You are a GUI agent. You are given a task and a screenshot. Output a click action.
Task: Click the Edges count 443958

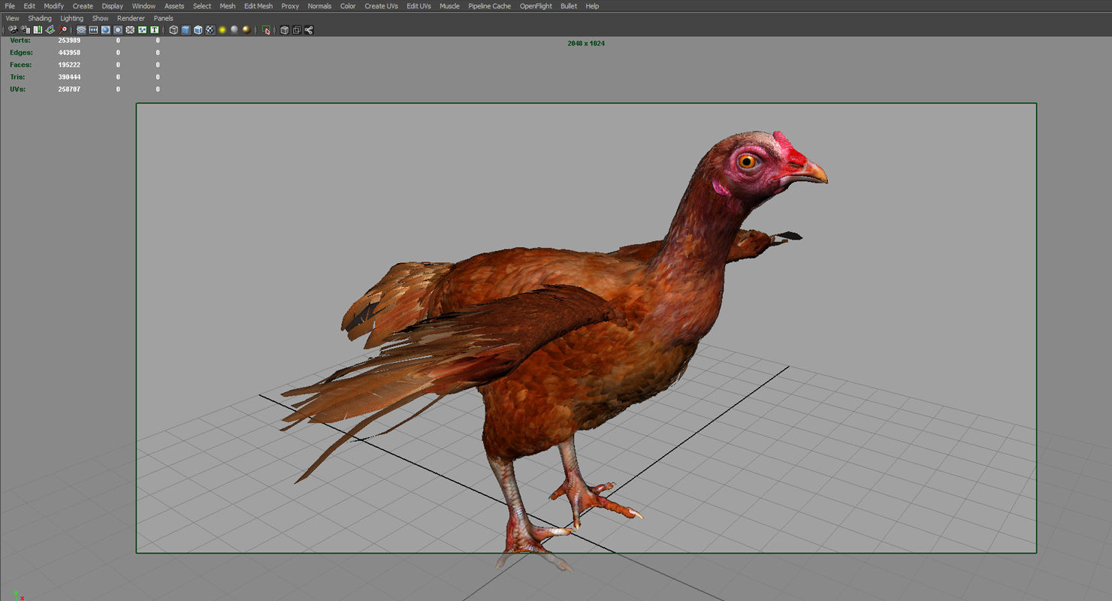point(69,53)
